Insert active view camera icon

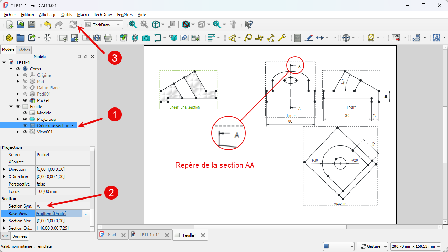click(x=146, y=38)
